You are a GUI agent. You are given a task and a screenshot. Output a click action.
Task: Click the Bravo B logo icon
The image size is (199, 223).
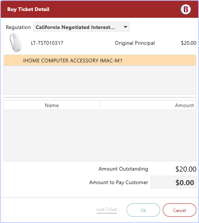coord(186,10)
